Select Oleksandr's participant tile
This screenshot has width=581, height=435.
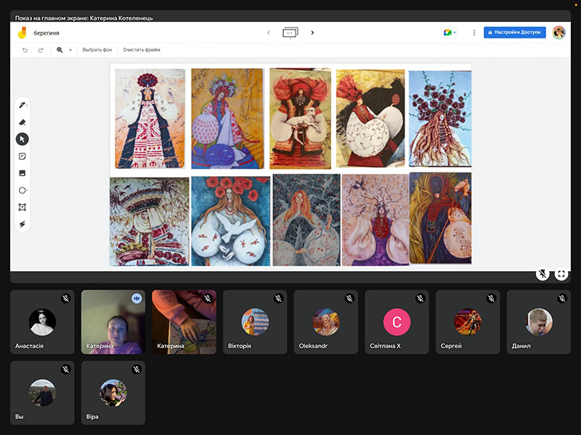(x=325, y=322)
